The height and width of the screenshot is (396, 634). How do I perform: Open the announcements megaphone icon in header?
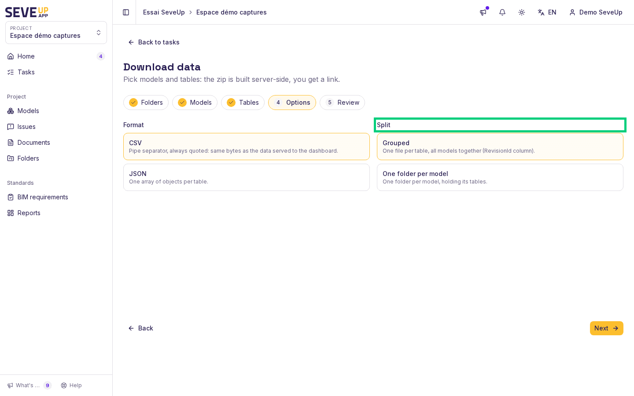coord(483,12)
